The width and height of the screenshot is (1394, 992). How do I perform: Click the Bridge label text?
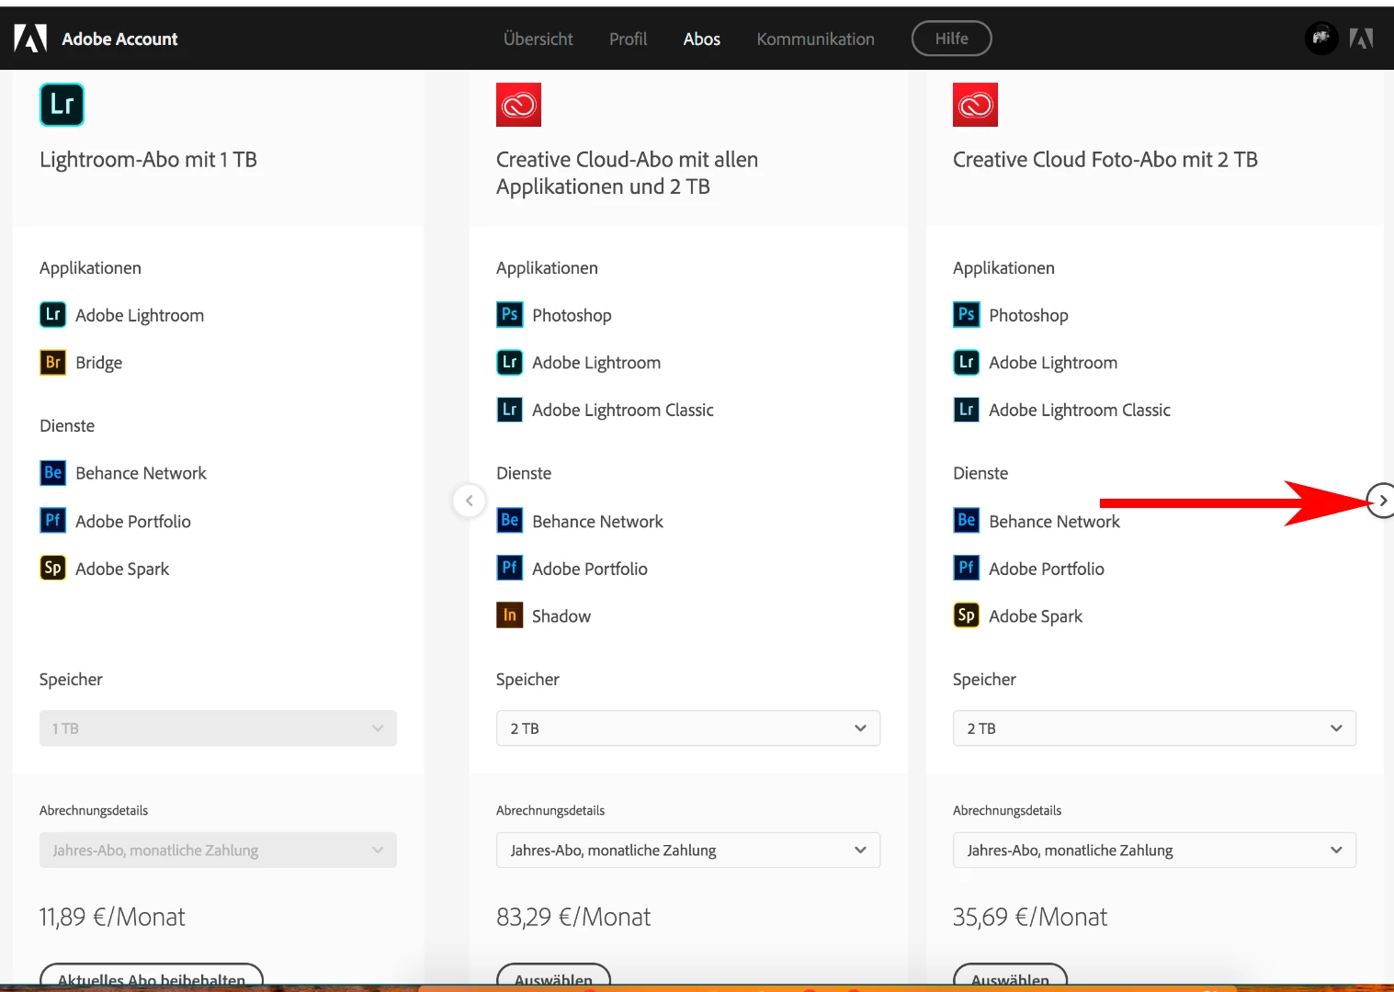[99, 363]
